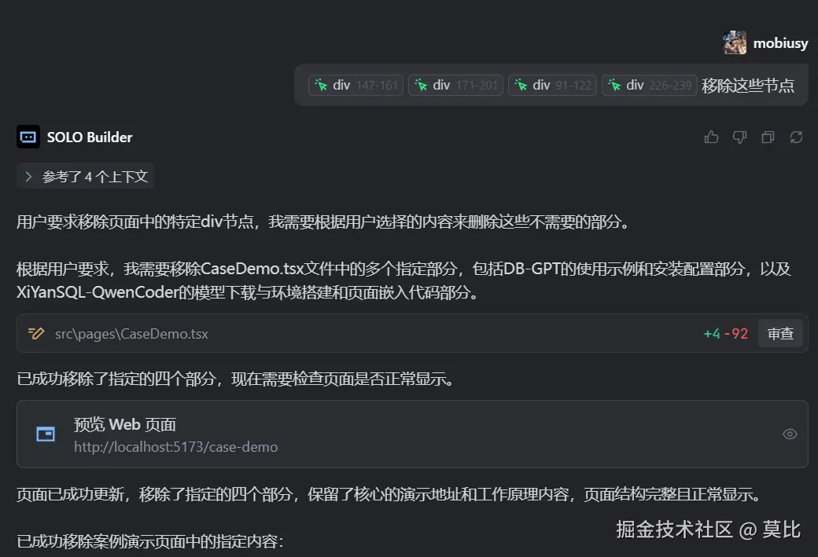This screenshot has width=818, height=557.
Task: Click the Web preview window icon
Action: pyautogui.click(x=46, y=434)
